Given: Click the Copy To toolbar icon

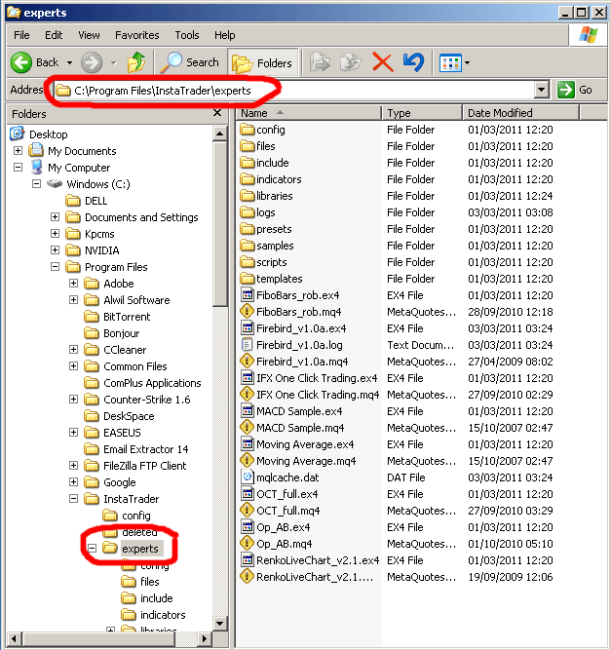Looking at the screenshot, I should (x=351, y=62).
